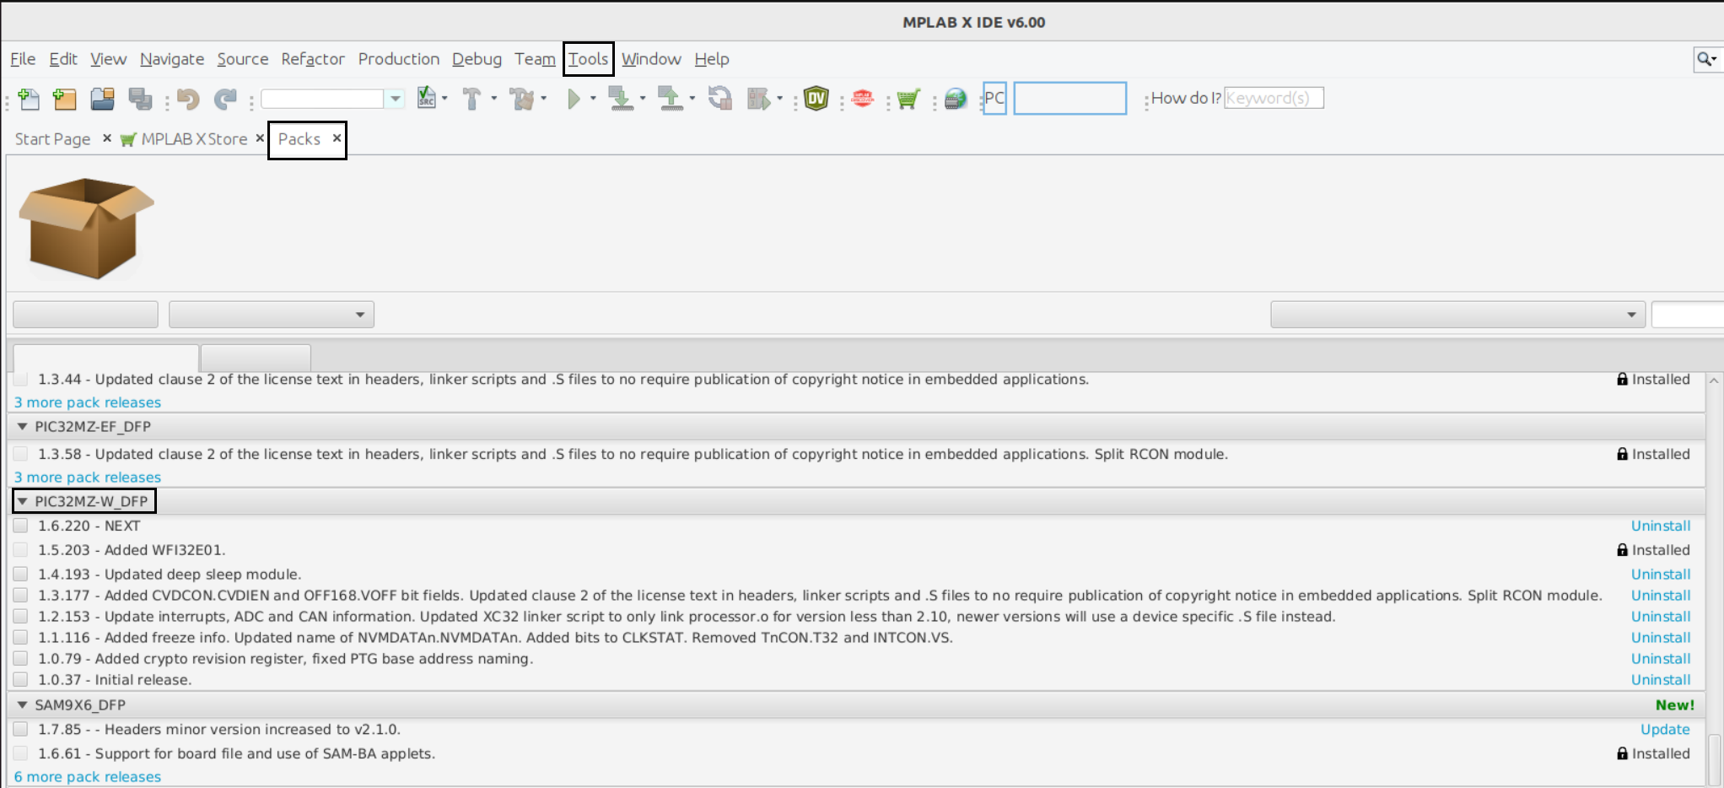The height and width of the screenshot is (788, 1724).
Task: Open the Production menu
Action: coord(399,59)
